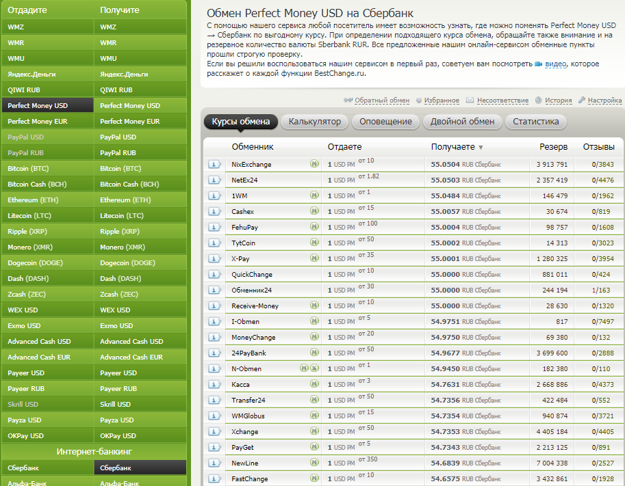Image resolution: width=625 pixels, height=486 pixels.
Task: Open settings via the wrench icon
Action: click(582, 100)
